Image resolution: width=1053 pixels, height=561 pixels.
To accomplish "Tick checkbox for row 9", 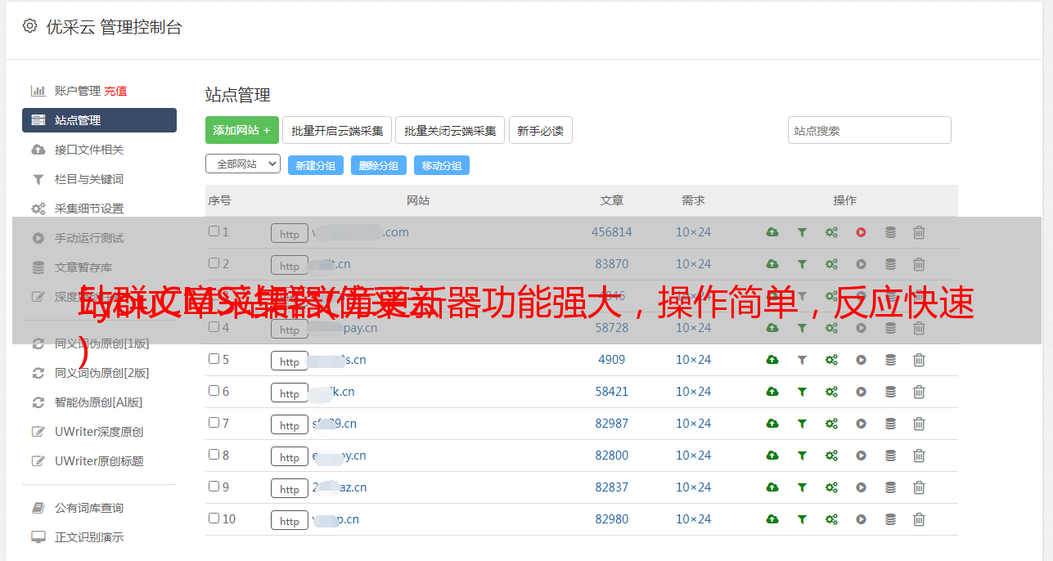I will 214,487.
